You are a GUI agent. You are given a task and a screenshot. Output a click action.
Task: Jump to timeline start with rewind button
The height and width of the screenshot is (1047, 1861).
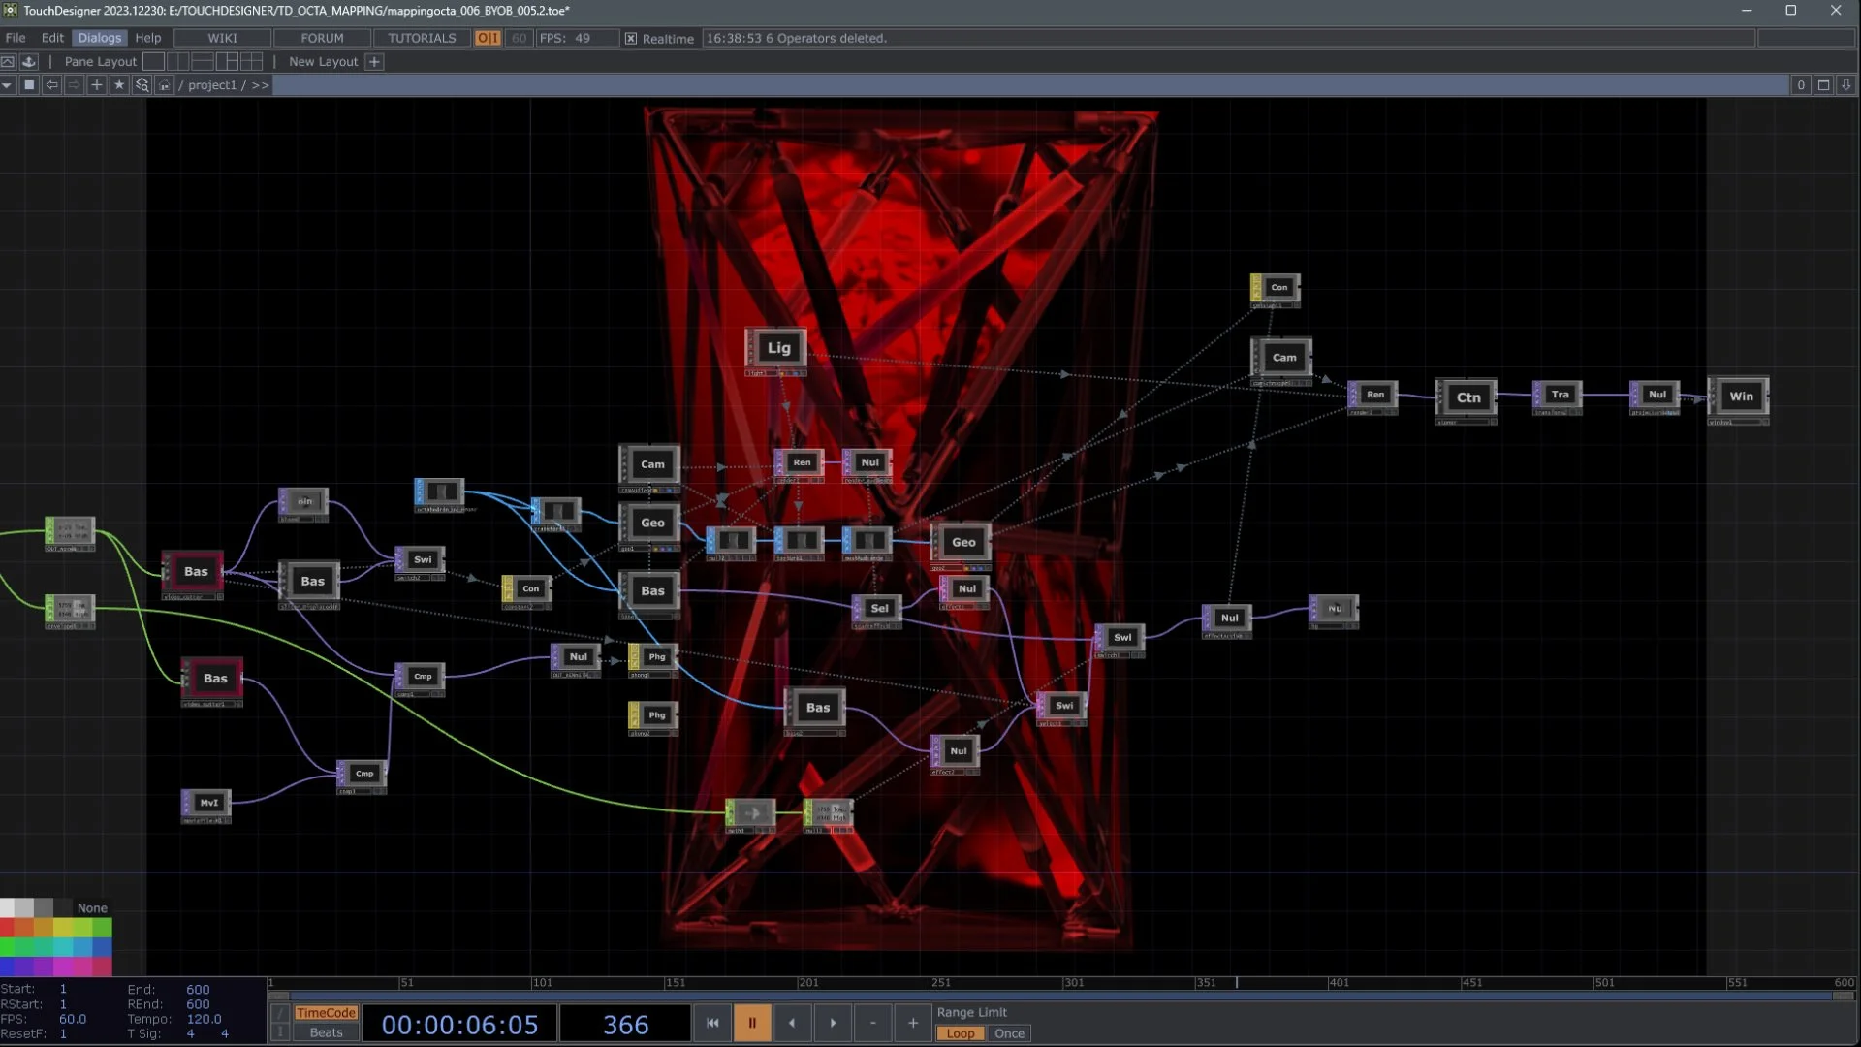(712, 1023)
